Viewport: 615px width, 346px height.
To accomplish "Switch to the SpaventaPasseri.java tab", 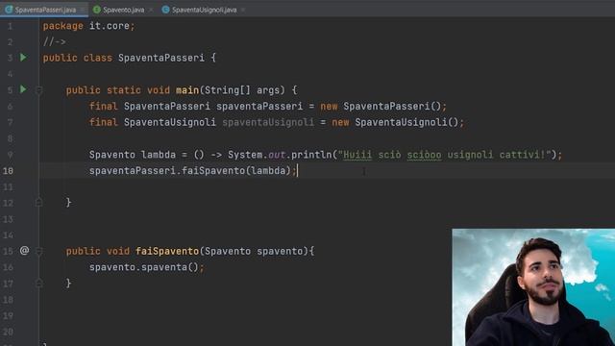I will point(45,10).
